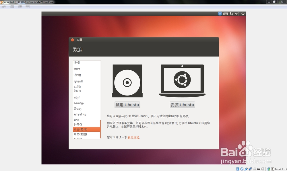This screenshot has width=287, height=171.
Task: Minimize the VirtualBox window
Action: (x=269, y=2)
